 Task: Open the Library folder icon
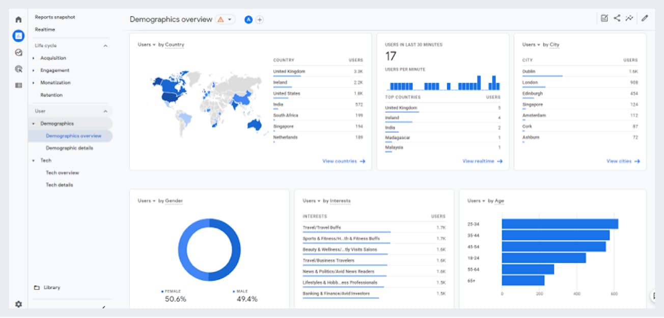tap(36, 287)
